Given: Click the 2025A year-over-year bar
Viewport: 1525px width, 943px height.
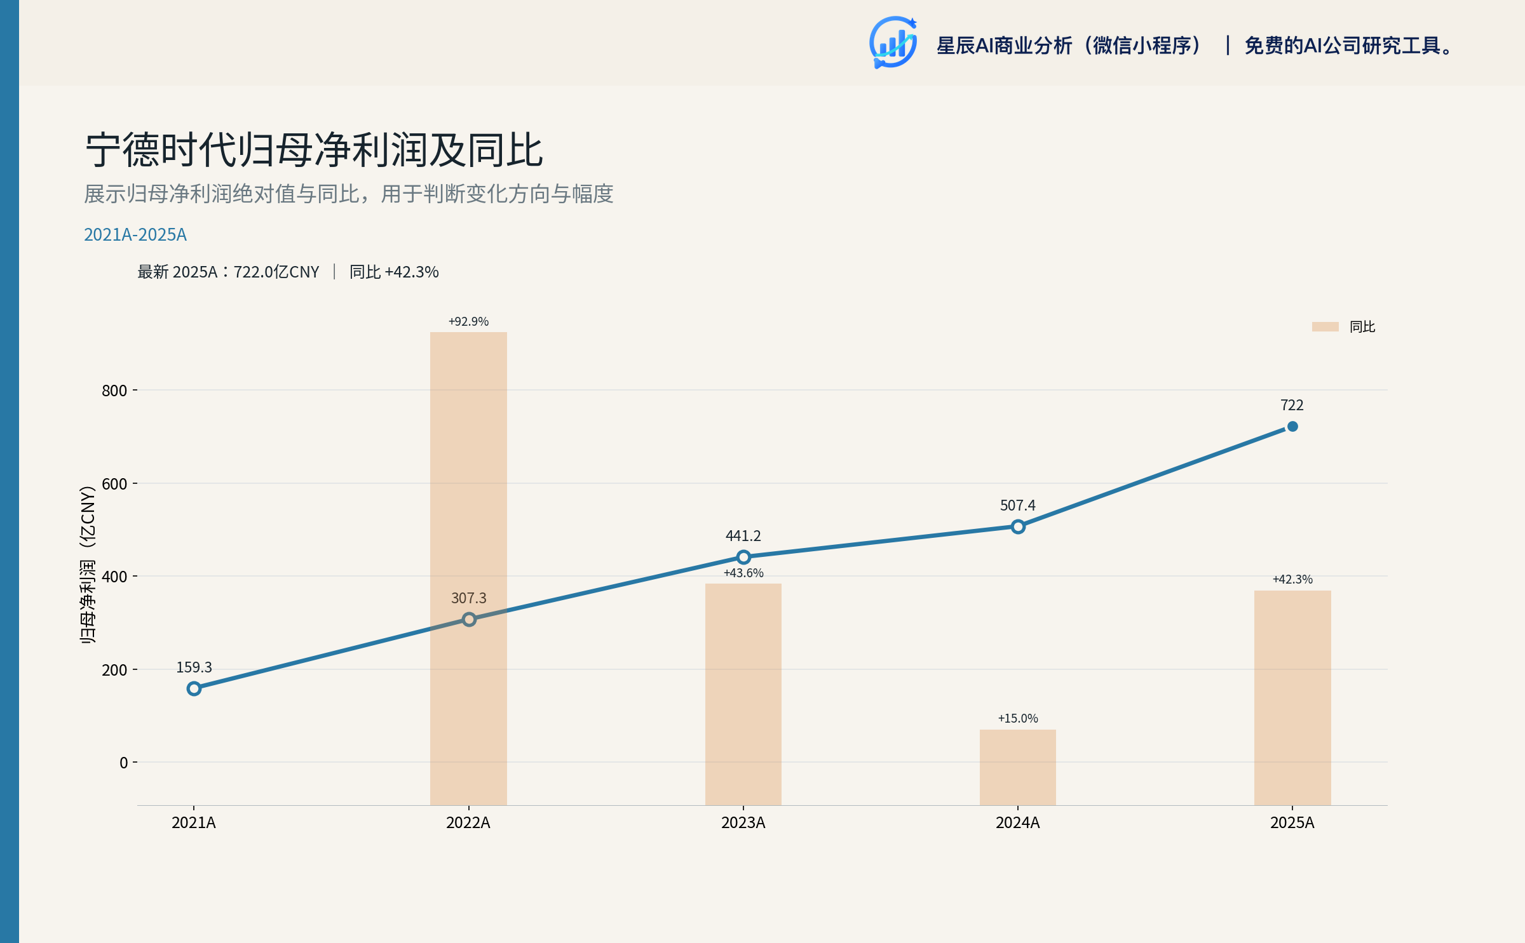Looking at the screenshot, I should pyautogui.click(x=1292, y=698).
